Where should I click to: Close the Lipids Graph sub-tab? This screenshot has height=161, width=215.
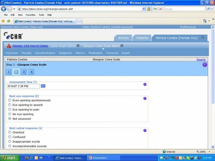(x=78, y=46)
